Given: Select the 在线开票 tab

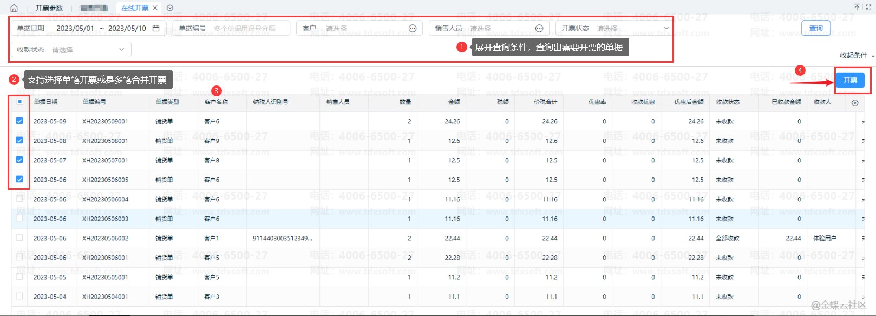Looking at the screenshot, I should (x=134, y=8).
